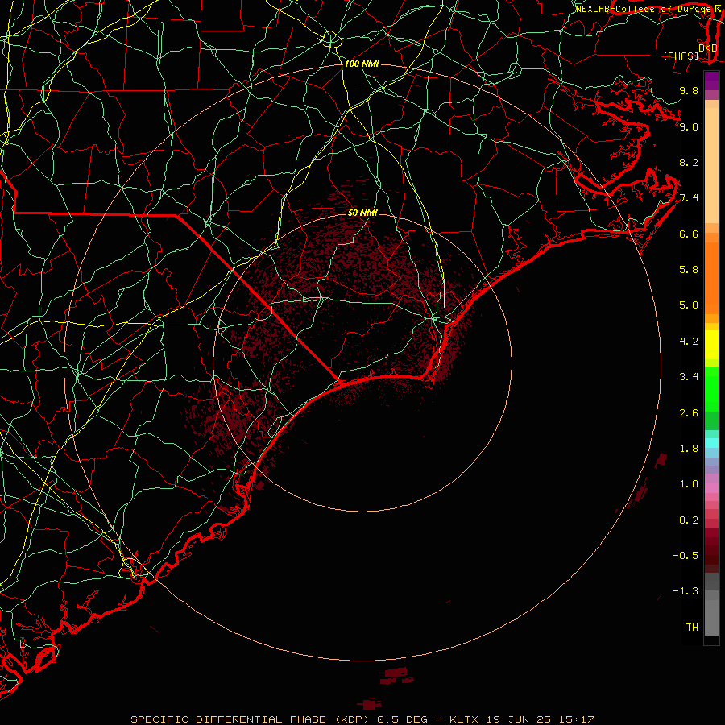Click the 8.2 scale label
Image resolution: width=725 pixels, height=725 pixels.
689,162
